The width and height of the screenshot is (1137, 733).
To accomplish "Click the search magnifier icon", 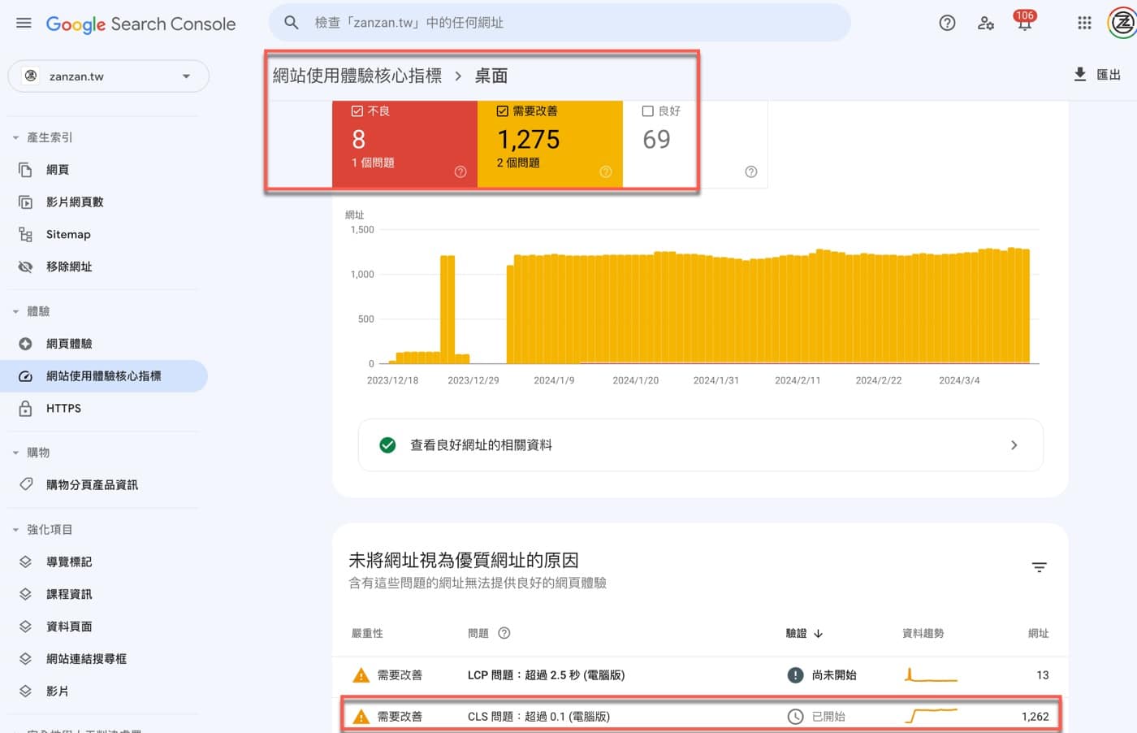I will click(x=292, y=23).
